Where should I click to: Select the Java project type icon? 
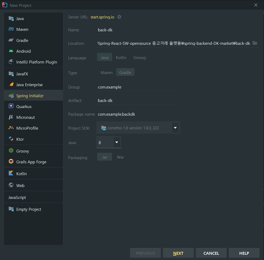11,18
